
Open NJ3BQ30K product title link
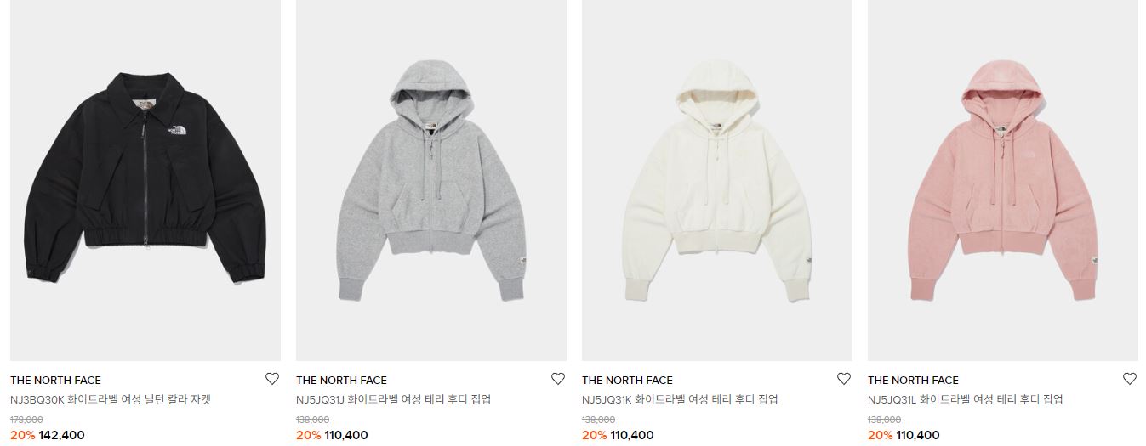(x=111, y=399)
